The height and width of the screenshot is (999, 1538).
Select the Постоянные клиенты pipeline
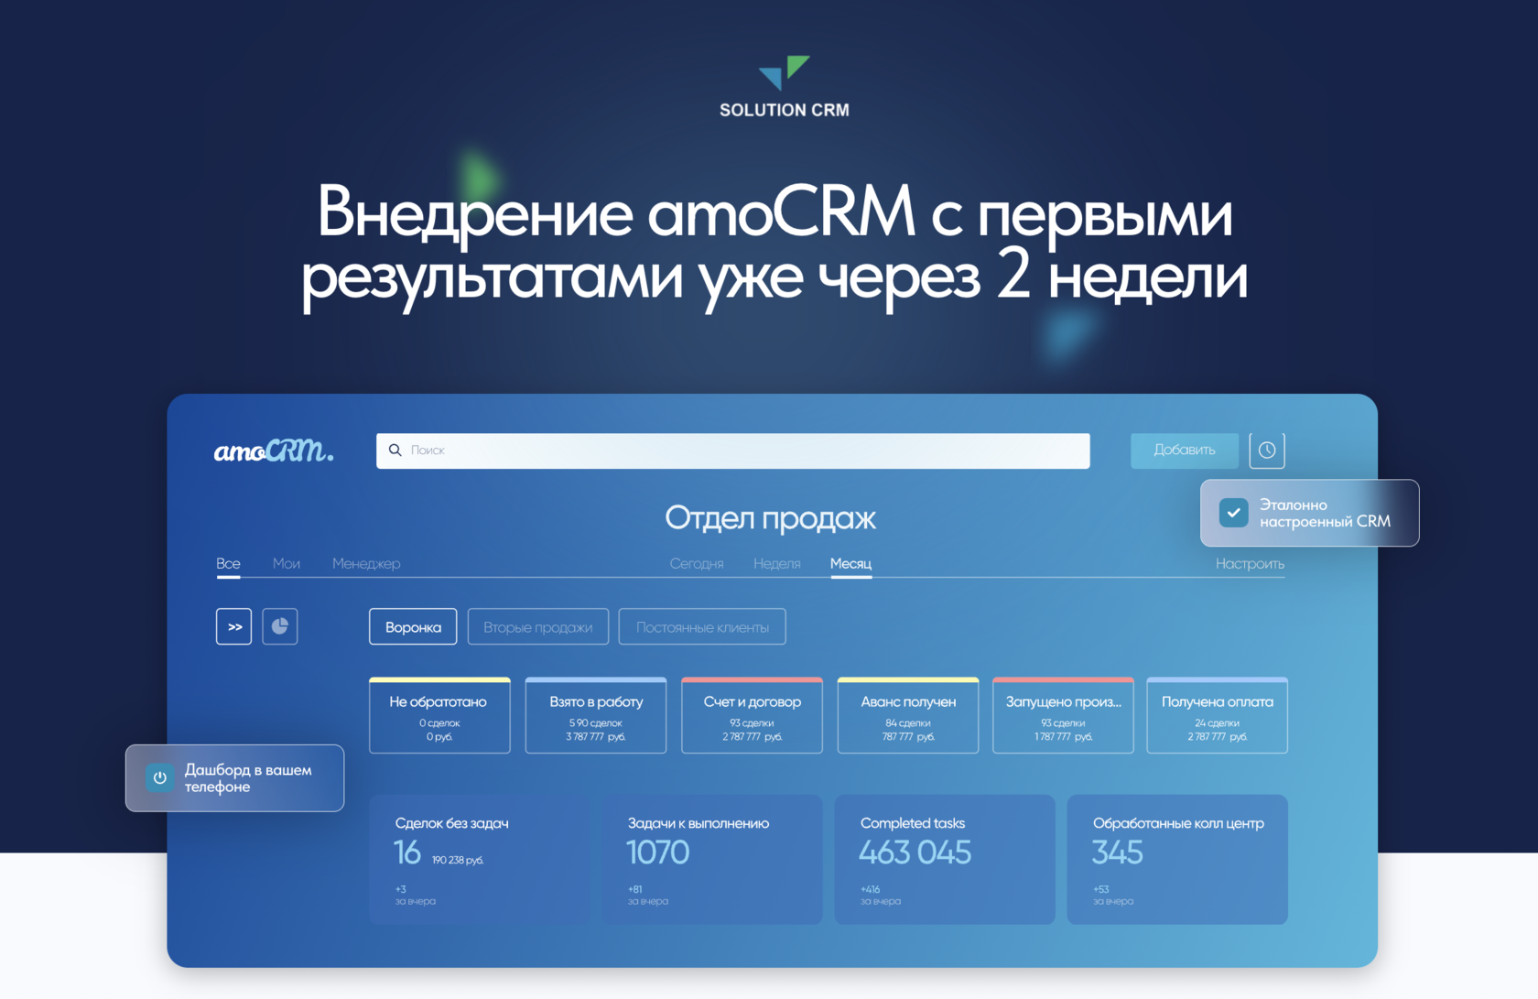702,627
